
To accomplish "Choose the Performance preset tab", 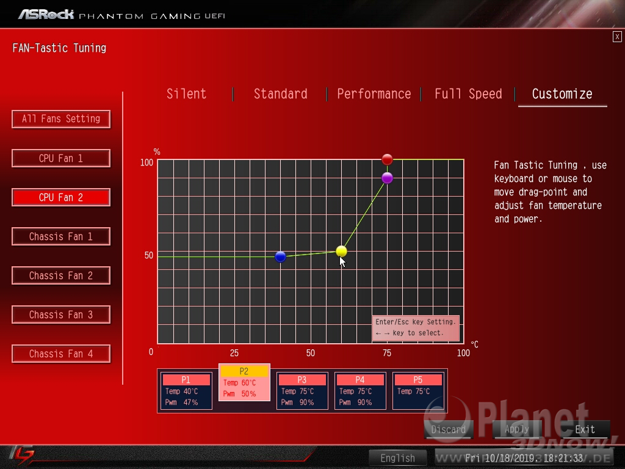I will click(x=374, y=94).
